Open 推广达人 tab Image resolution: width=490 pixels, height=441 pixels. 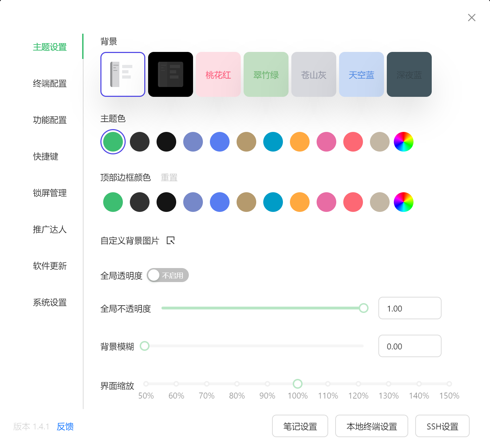(x=50, y=229)
